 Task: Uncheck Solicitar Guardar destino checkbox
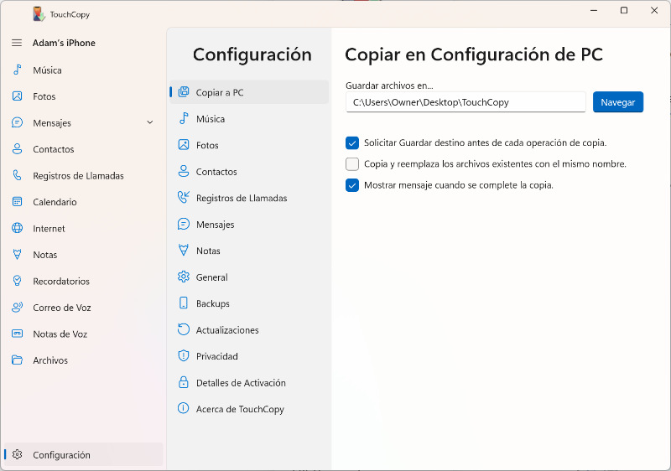(352, 142)
